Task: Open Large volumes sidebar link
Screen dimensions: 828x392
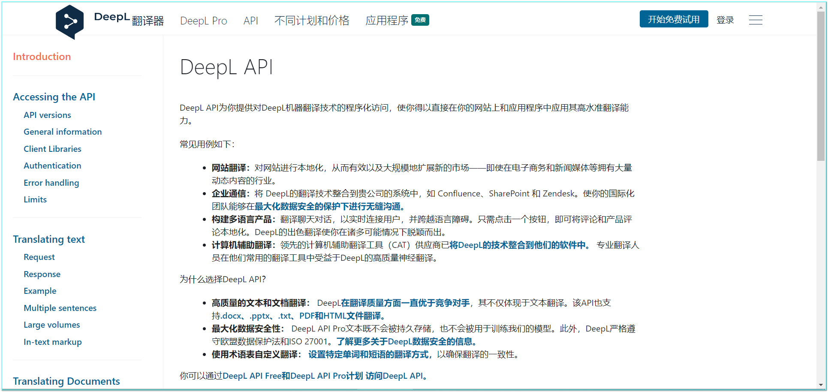Action: coord(52,325)
